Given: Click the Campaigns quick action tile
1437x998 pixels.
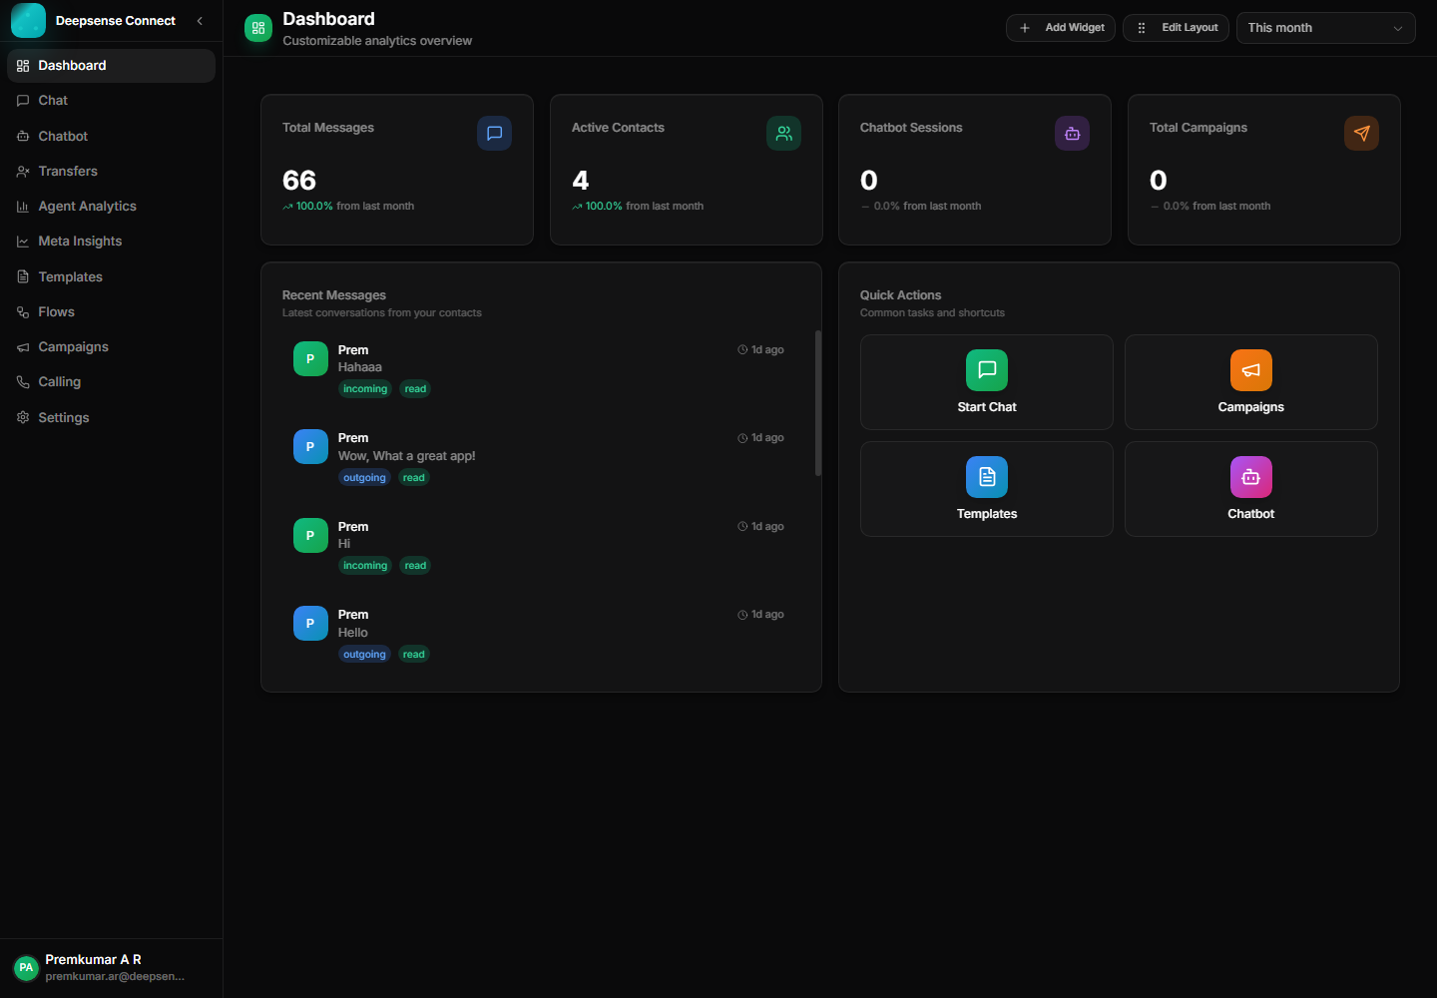Looking at the screenshot, I should 1250,382.
